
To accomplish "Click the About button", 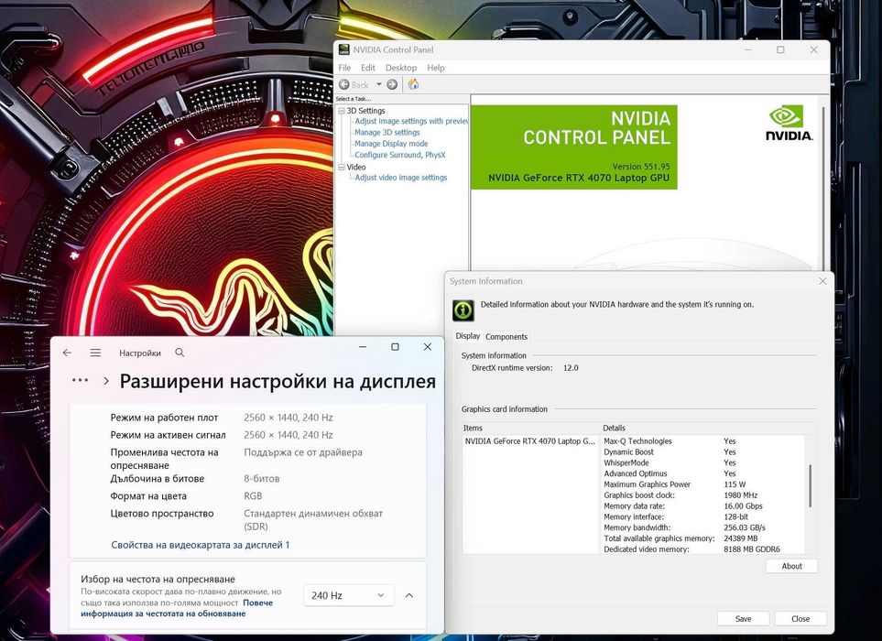I will (791, 566).
